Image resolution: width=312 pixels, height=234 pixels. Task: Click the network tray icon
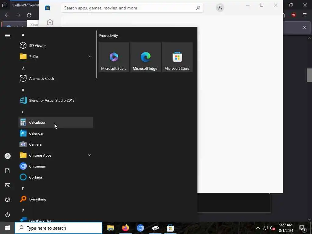coord(265,228)
